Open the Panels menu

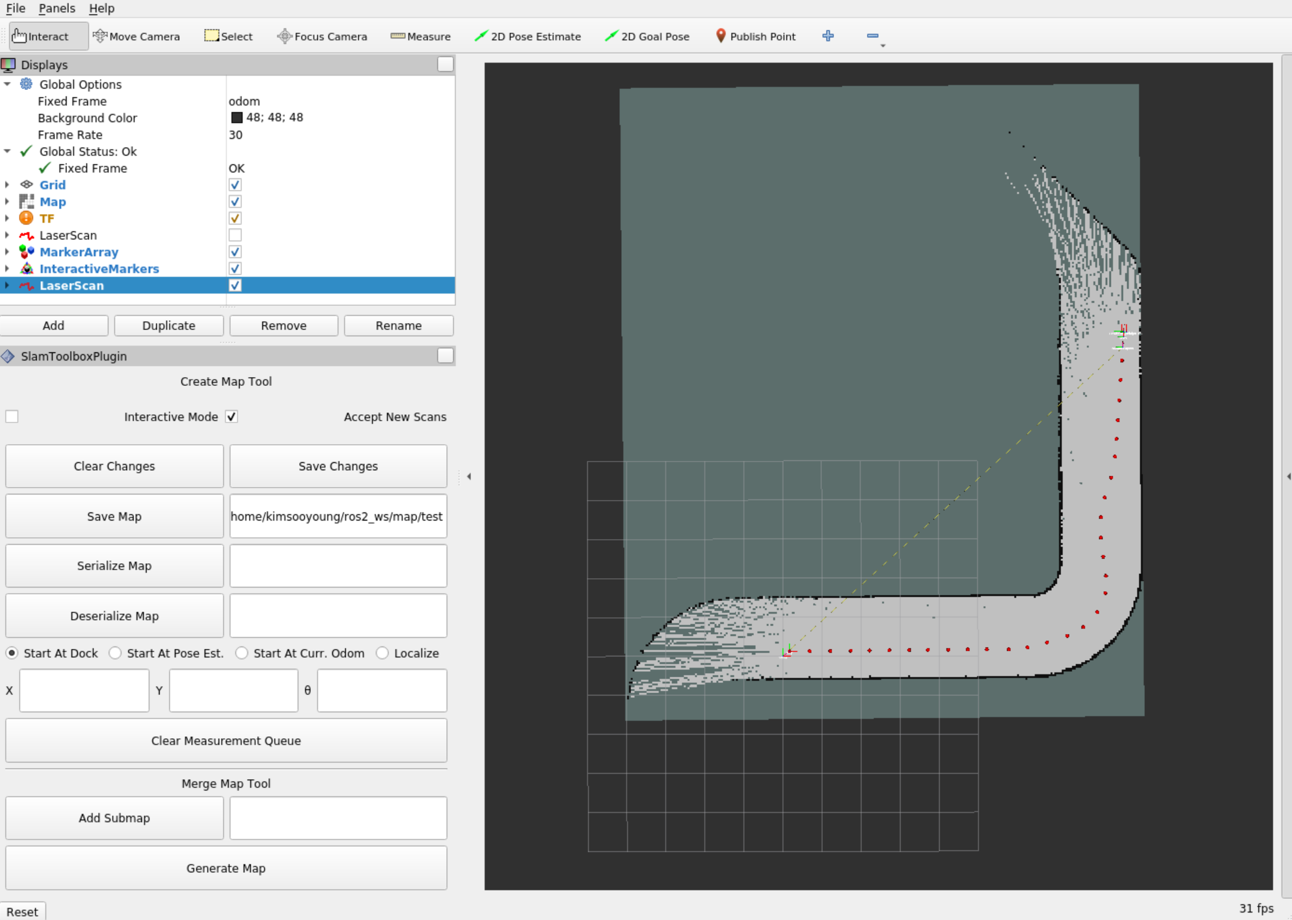tap(56, 8)
